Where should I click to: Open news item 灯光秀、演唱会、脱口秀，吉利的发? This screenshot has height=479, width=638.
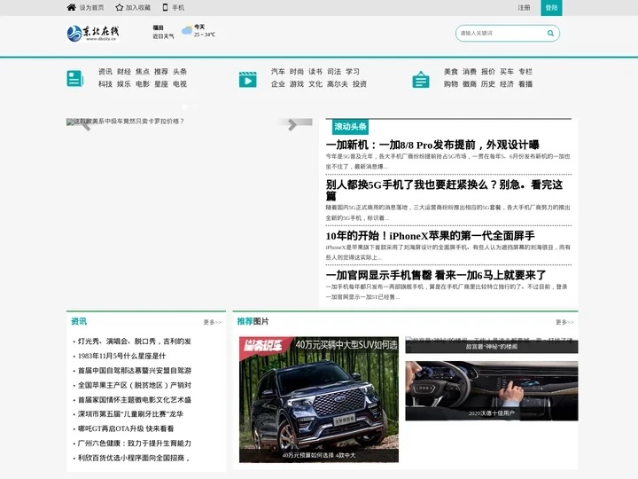[135, 342]
